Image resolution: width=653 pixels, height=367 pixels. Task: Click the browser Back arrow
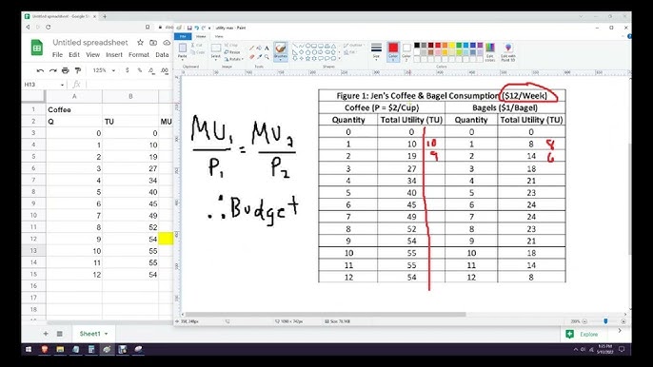point(28,27)
